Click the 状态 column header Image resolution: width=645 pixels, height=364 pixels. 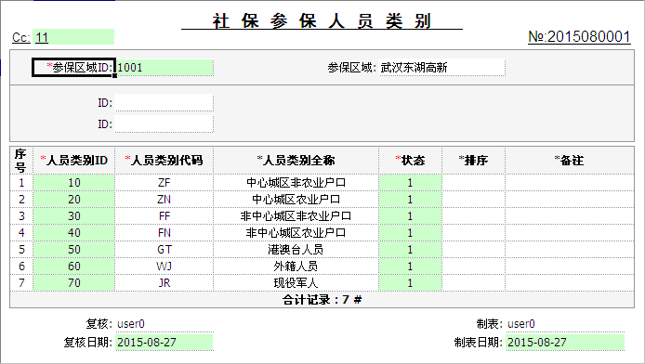(x=410, y=161)
